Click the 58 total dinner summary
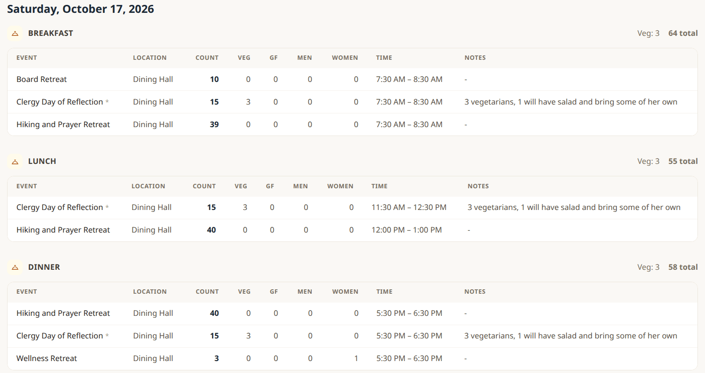The width and height of the screenshot is (705, 373). [x=683, y=267]
